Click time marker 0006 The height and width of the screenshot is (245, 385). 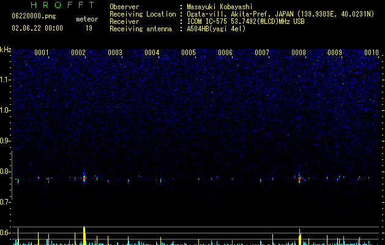[x=225, y=53]
